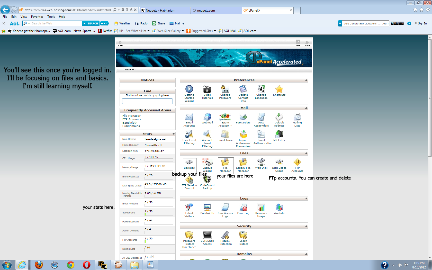432x270 pixels.
Task: Open Update Contact Info
Action: click(x=243, y=89)
